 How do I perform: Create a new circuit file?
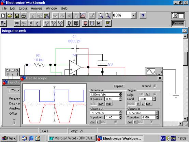[x=3, y=16]
